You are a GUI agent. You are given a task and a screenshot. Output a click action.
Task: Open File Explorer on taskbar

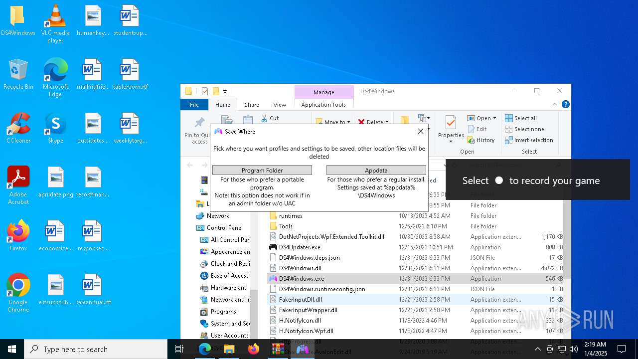point(229,349)
